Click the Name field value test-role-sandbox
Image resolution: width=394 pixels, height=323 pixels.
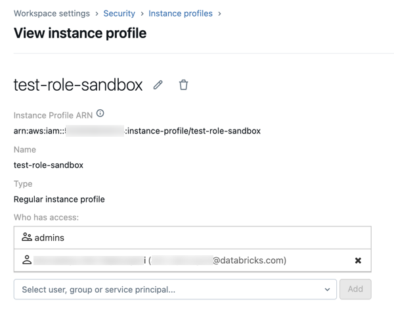[49, 165]
